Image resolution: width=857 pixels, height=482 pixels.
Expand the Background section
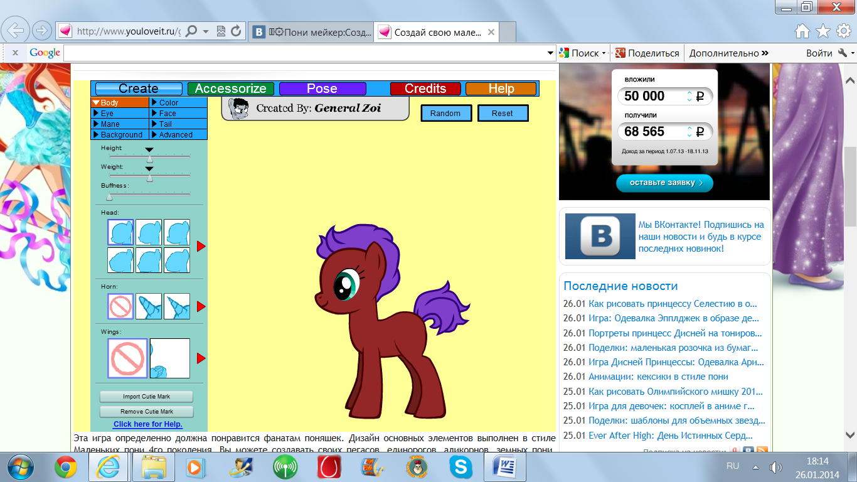click(x=120, y=134)
